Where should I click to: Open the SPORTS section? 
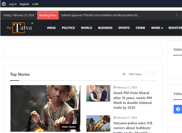coord(124,28)
